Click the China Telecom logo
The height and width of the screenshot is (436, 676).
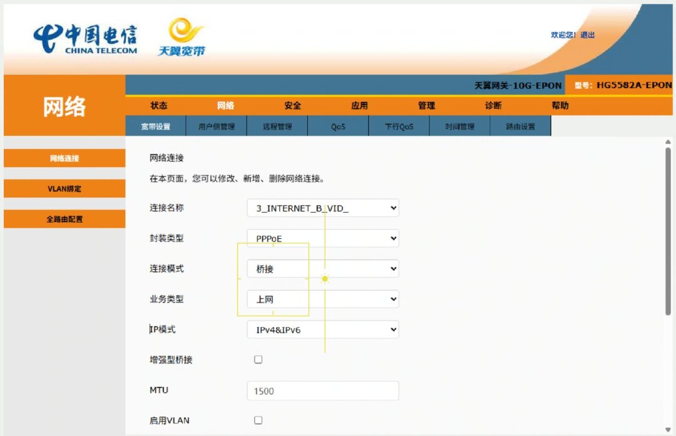tap(85, 39)
